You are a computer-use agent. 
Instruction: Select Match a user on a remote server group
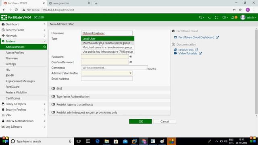[108, 43]
